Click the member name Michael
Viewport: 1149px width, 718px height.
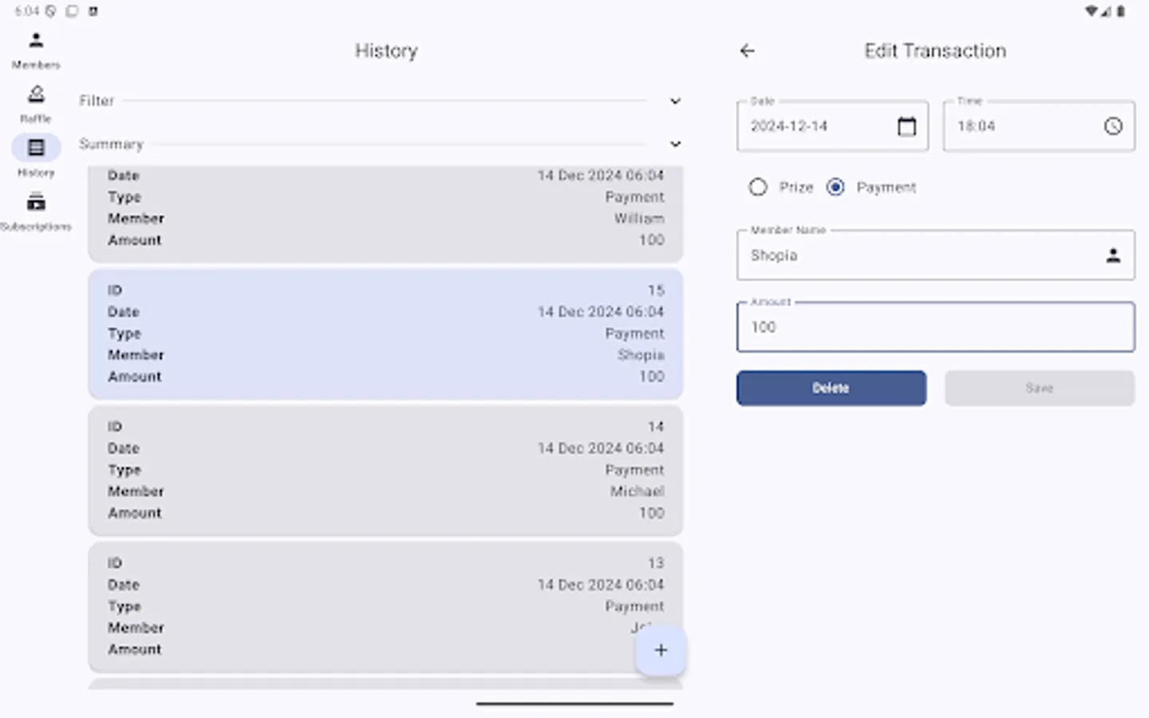(x=637, y=491)
